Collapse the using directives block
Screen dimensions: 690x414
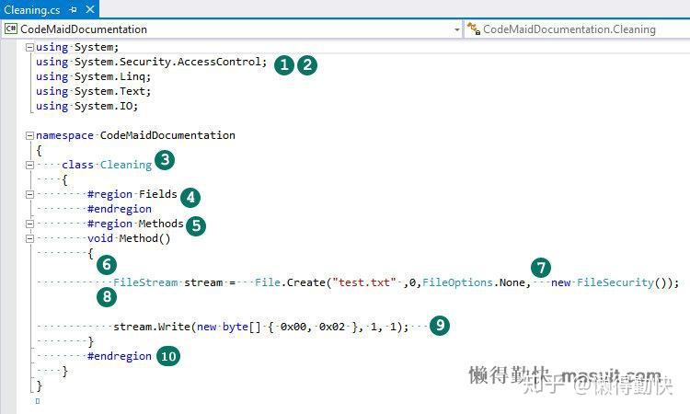(29, 47)
